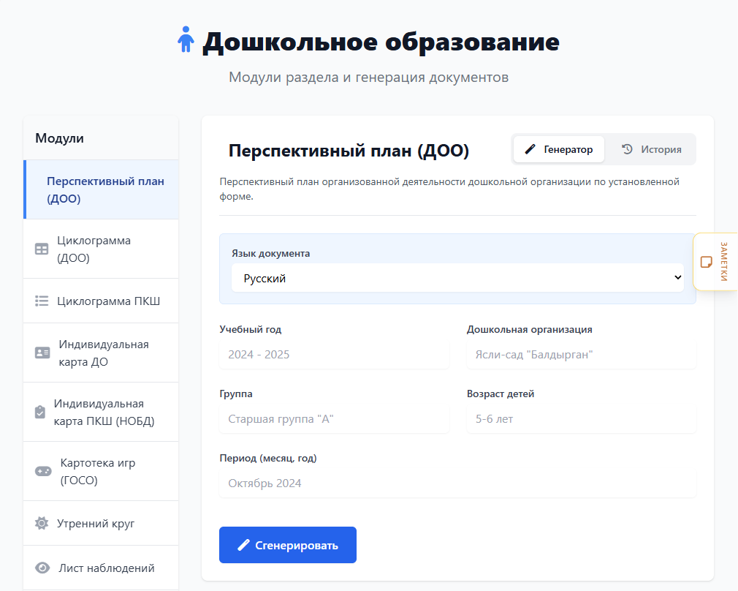Click the pencil icon on the Сгенерировать button

click(x=243, y=545)
